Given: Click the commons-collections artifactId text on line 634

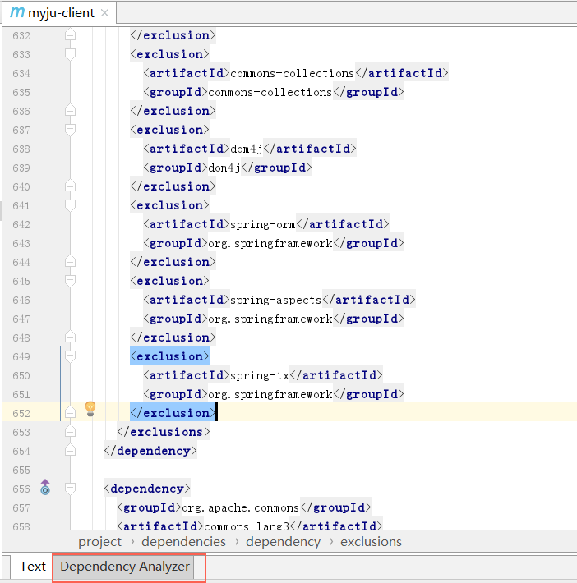Looking at the screenshot, I should point(293,73).
